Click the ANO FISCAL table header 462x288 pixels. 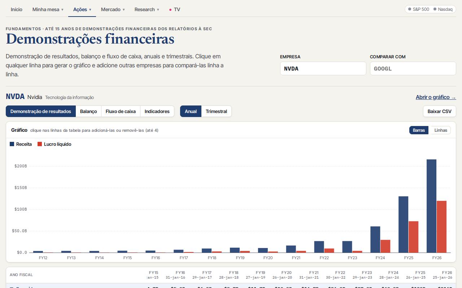[21, 275]
